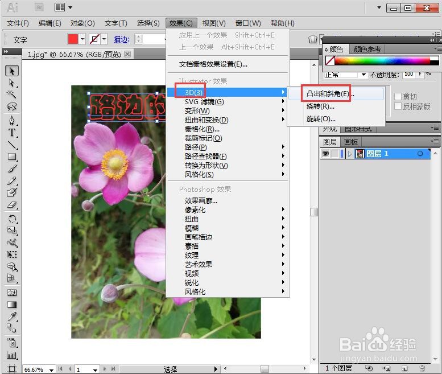Image resolution: width=442 pixels, height=374 pixels.
Task: Open 文件(F) menu
Action: pos(18,23)
